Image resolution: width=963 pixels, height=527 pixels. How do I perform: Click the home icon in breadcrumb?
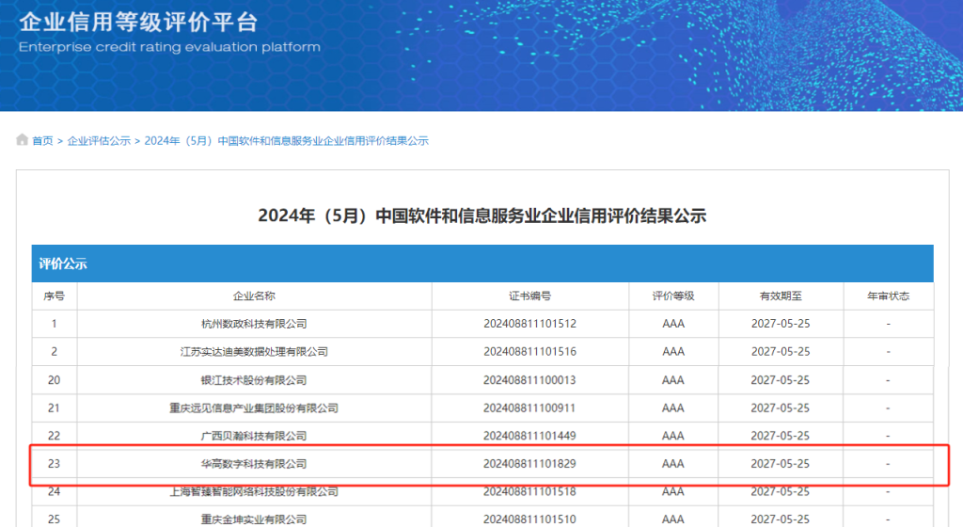[23, 140]
